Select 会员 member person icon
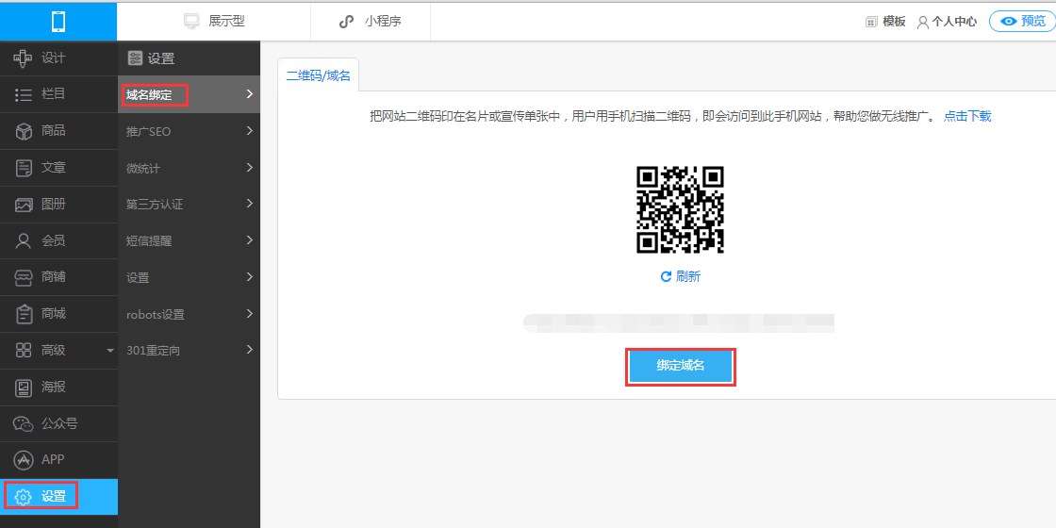The image size is (1056, 528). coord(24,240)
